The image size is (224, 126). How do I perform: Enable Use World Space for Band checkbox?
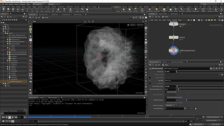[166, 97]
